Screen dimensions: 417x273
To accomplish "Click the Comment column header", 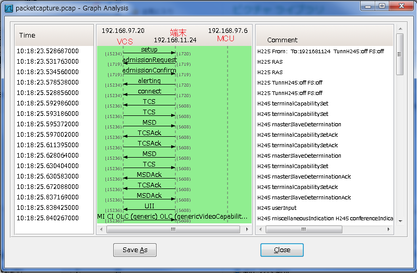I will [325, 35].
